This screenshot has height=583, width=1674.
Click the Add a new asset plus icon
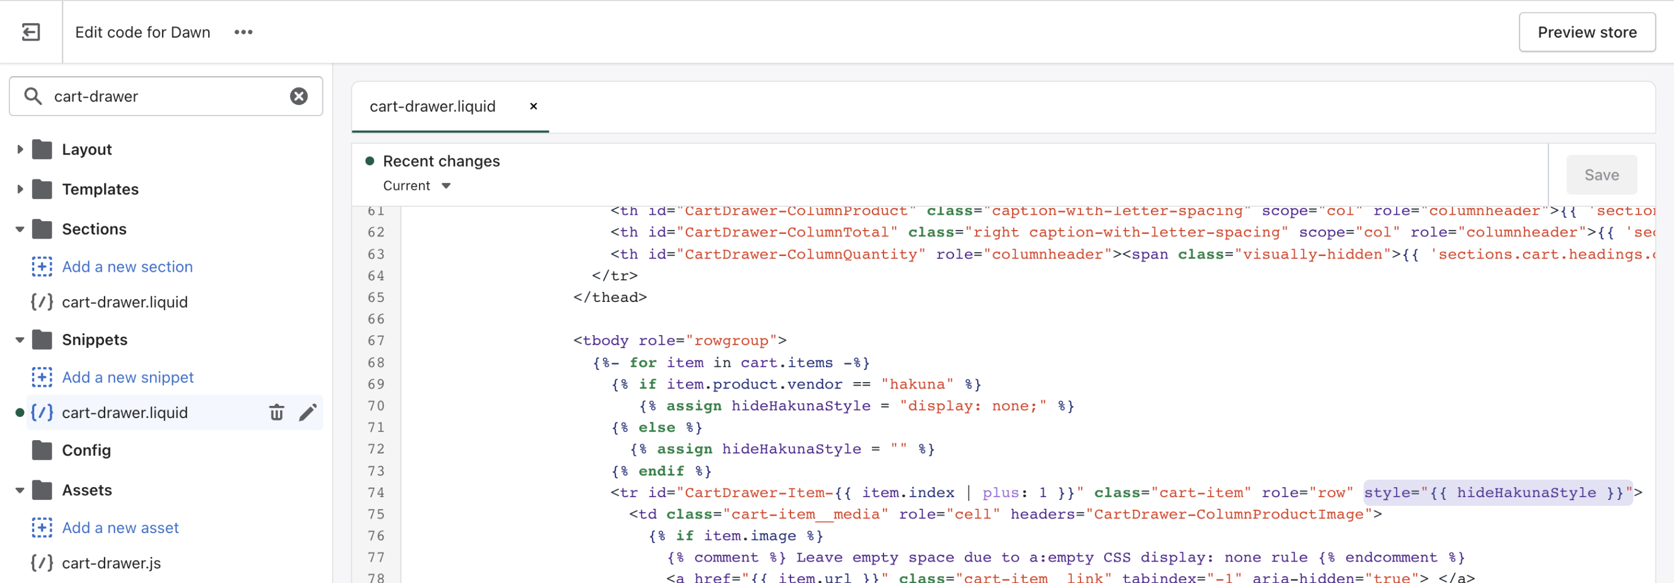tap(42, 527)
